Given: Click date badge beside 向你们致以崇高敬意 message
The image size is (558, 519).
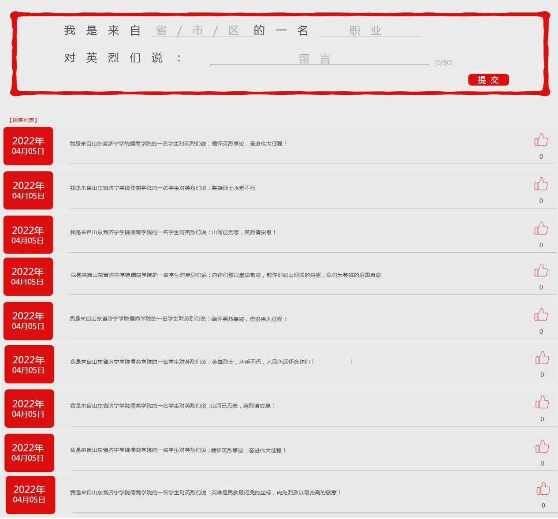Looking at the screenshot, I should click(28, 276).
